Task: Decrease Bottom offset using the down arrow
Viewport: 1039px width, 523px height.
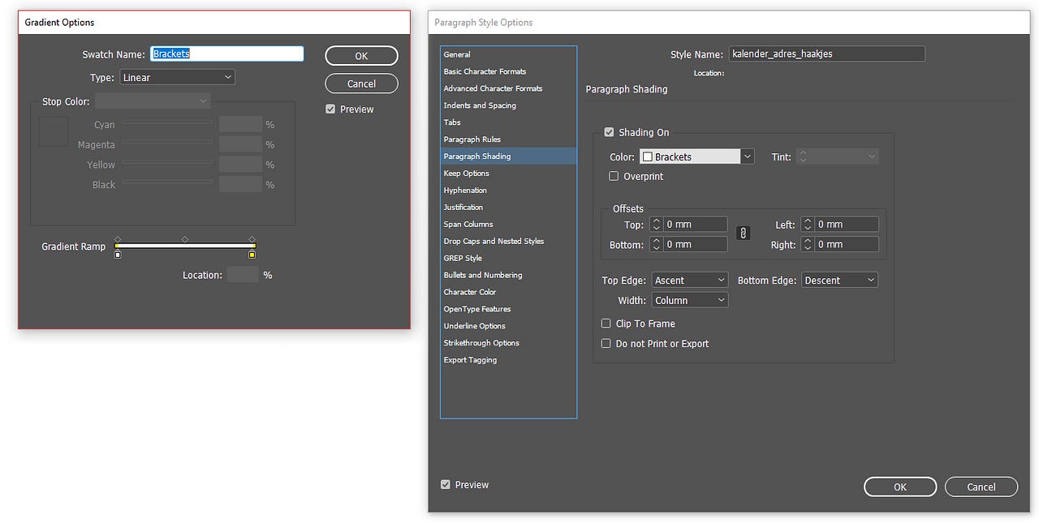Action: [656, 247]
